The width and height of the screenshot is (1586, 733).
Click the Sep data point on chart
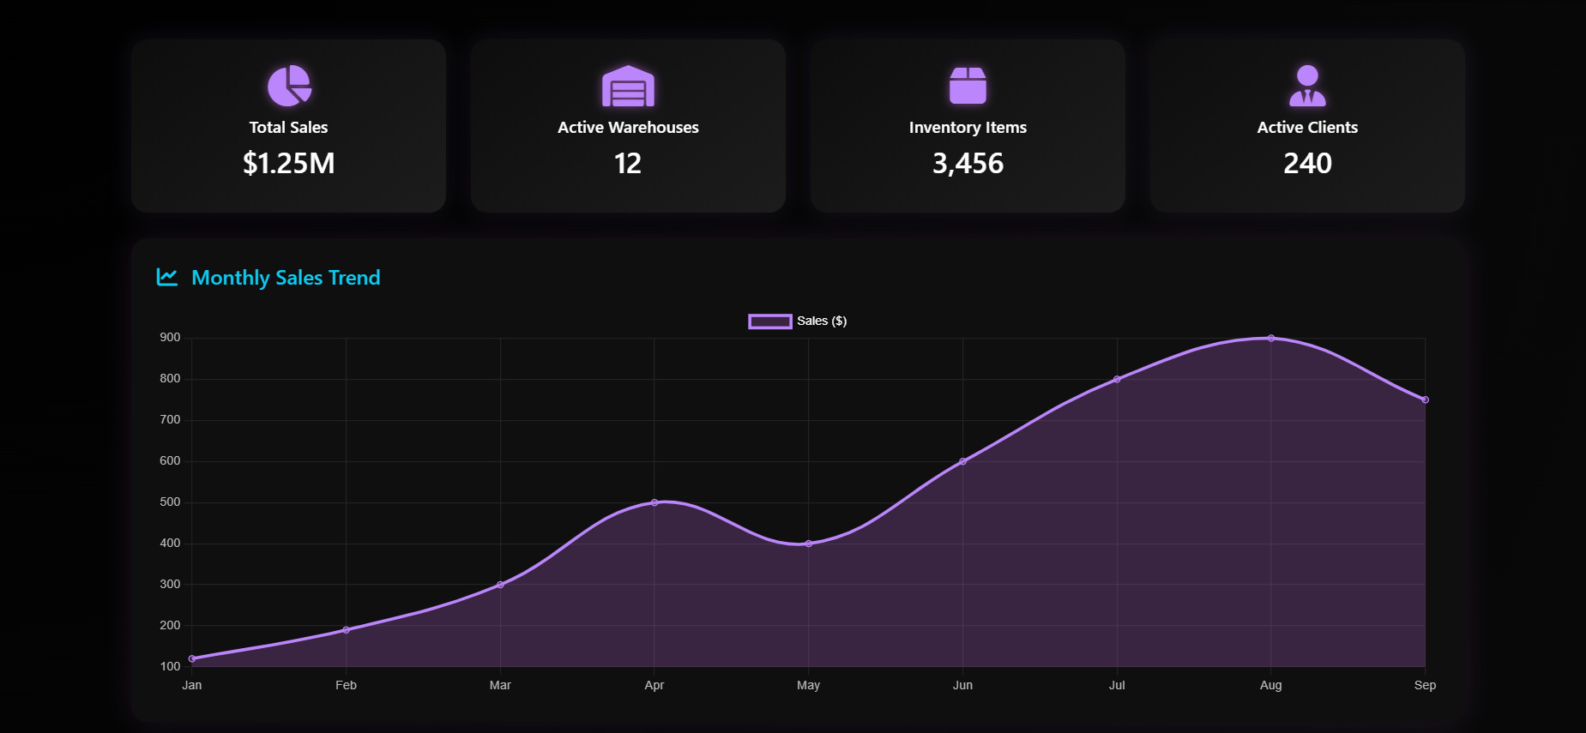[1425, 400]
